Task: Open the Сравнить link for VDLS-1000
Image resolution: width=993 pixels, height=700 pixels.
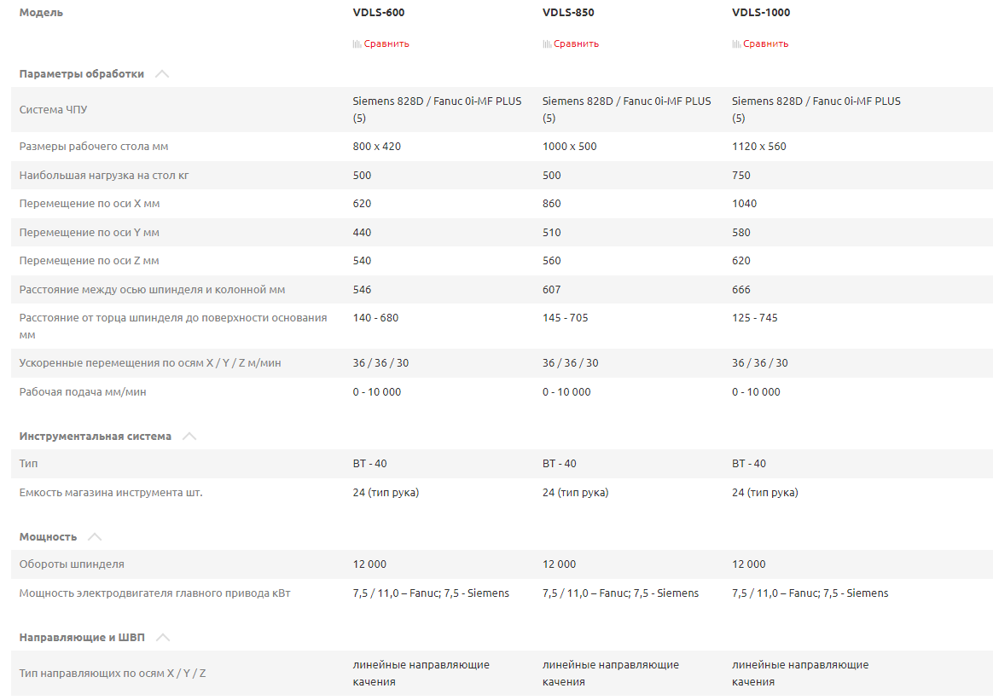Action: [x=765, y=43]
